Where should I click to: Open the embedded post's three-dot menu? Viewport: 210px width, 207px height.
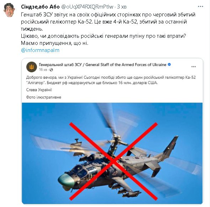click(194, 67)
